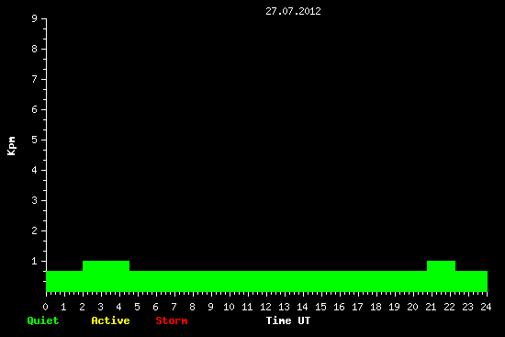
Task: Click the Kpm vertical axis label
Action: 11,146
